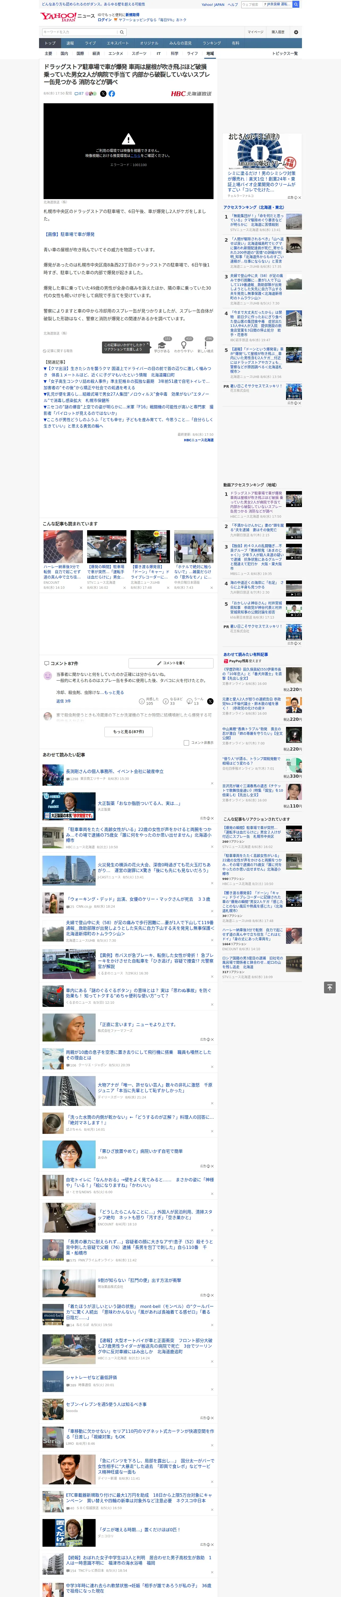Open the ランキング tab
The image size is (341, 1597).
212,43
